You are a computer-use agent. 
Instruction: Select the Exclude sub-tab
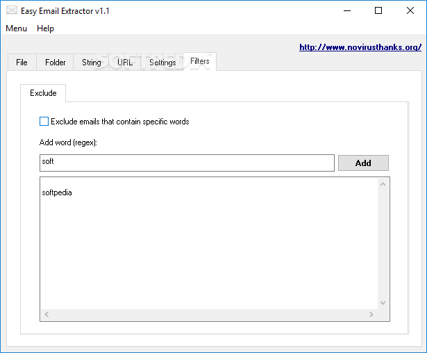43,93
